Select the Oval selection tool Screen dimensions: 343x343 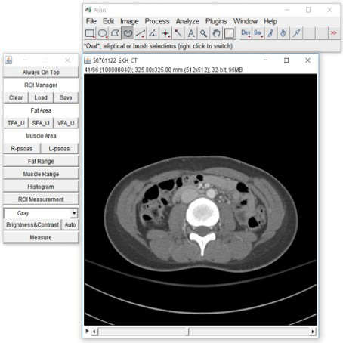[x=103, y=33]
